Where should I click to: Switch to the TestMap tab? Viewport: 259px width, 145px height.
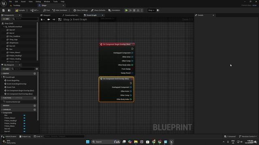coord(17,5)
